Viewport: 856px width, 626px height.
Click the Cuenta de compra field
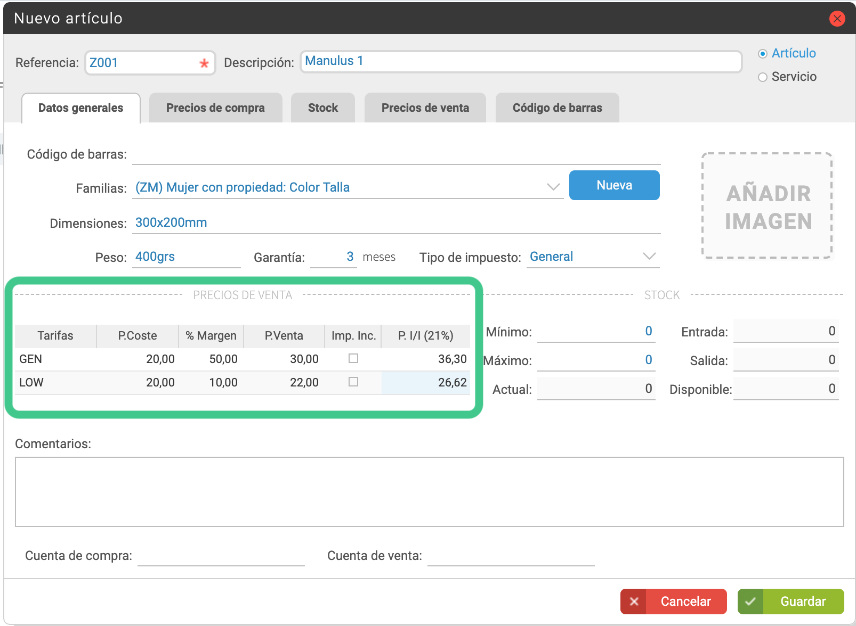click(221, 556)
